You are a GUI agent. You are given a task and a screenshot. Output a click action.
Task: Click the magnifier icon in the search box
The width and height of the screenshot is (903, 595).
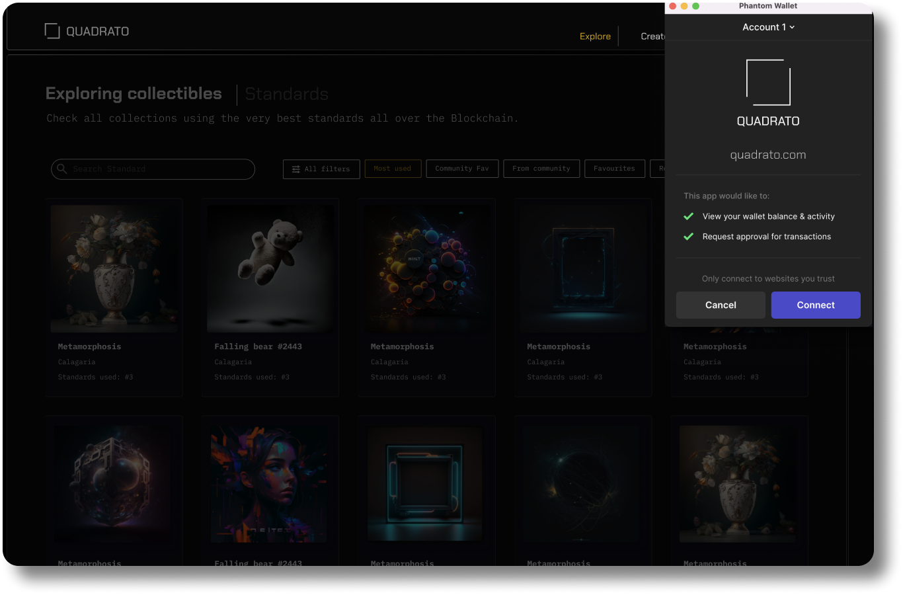pos(62,169)
